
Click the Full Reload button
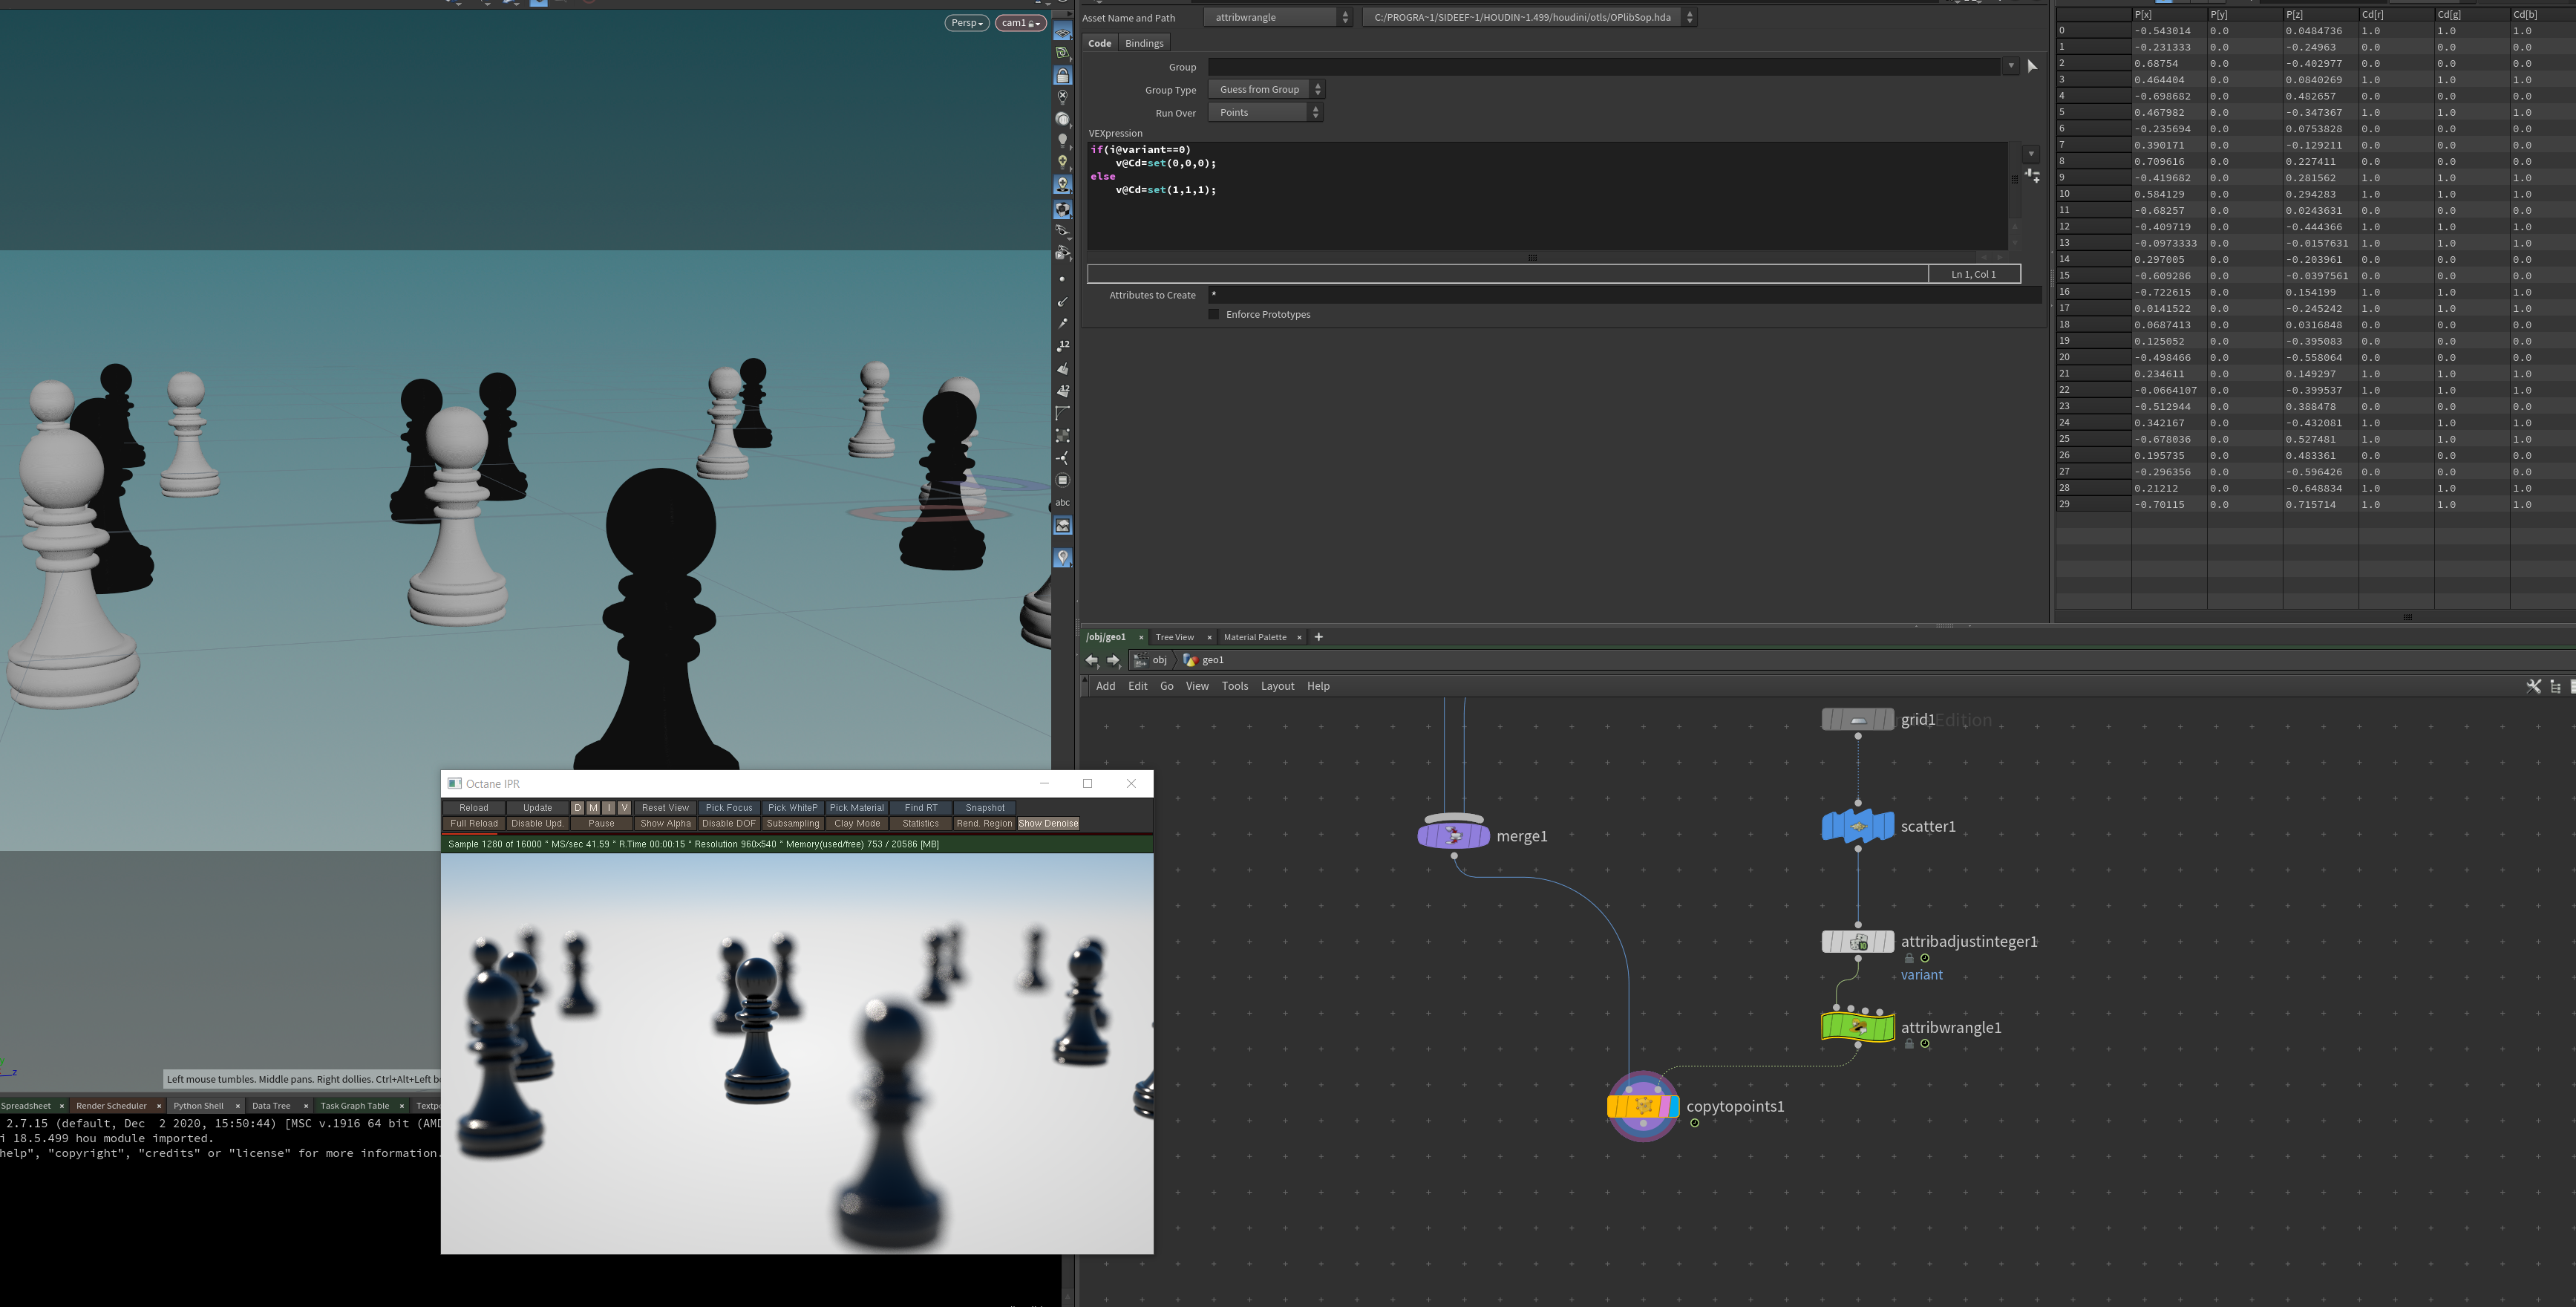pyautogui.click(x=474, y=824)
